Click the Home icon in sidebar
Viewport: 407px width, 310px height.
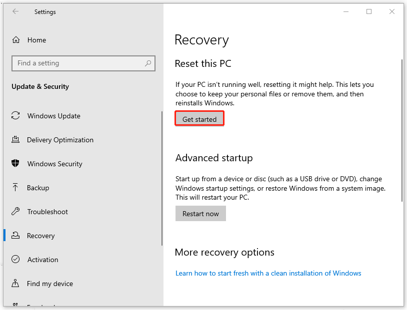(x=16, y=40)
